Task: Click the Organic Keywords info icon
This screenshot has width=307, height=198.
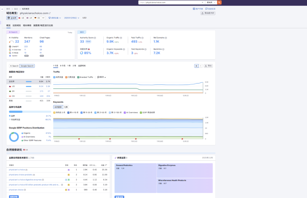Action: 124,49
